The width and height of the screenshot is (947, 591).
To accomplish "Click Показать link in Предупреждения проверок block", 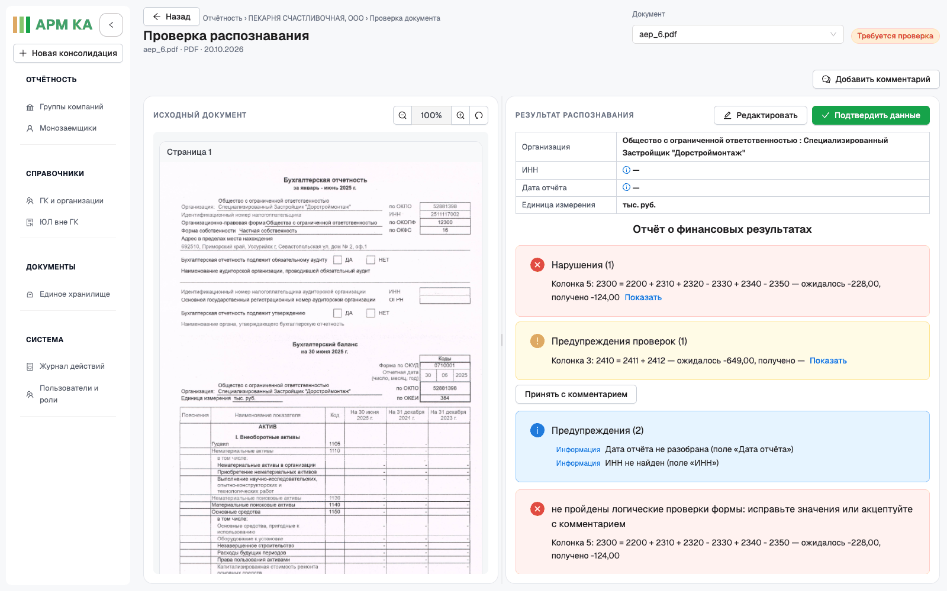I will point(828,361).
